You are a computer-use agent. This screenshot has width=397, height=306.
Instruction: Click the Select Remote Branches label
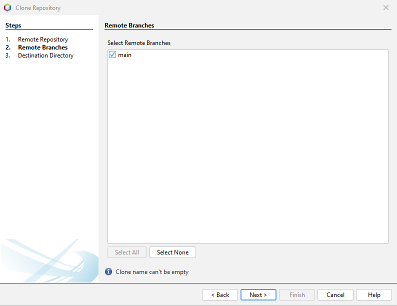point(139,43)
